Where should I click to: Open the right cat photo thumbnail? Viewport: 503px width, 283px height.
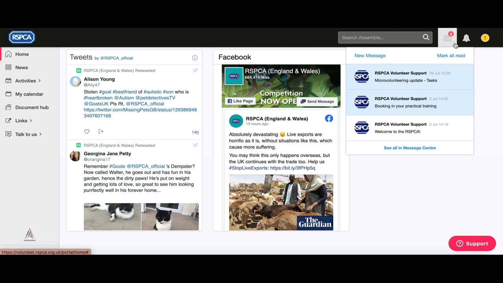170,217
